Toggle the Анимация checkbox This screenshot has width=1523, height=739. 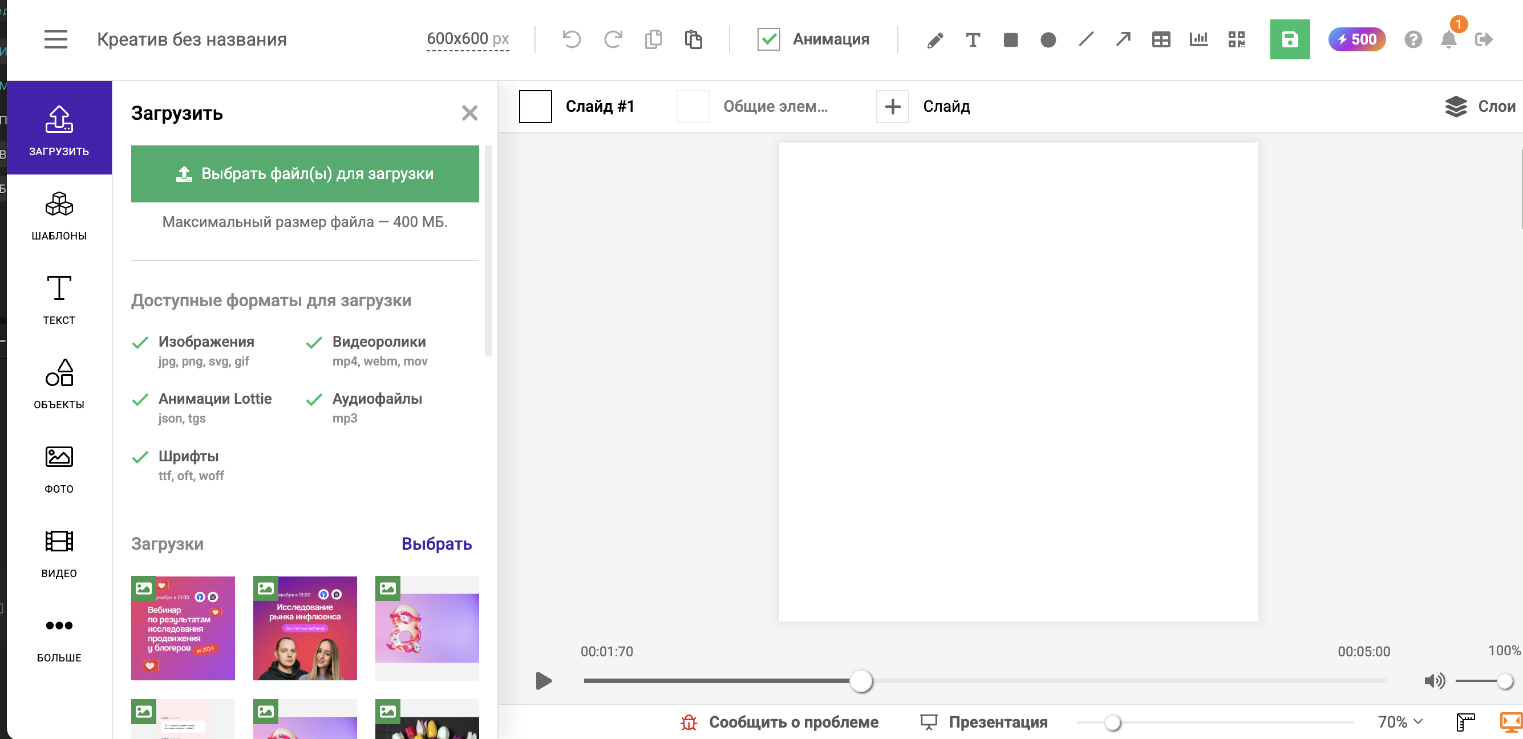coord(768,39)
